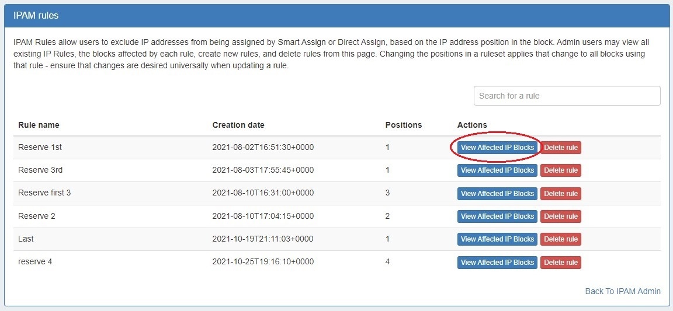Viewport: 673px width, 311px height.
Task: View affected IP blocks for Reserve 2
Action: 497,216
